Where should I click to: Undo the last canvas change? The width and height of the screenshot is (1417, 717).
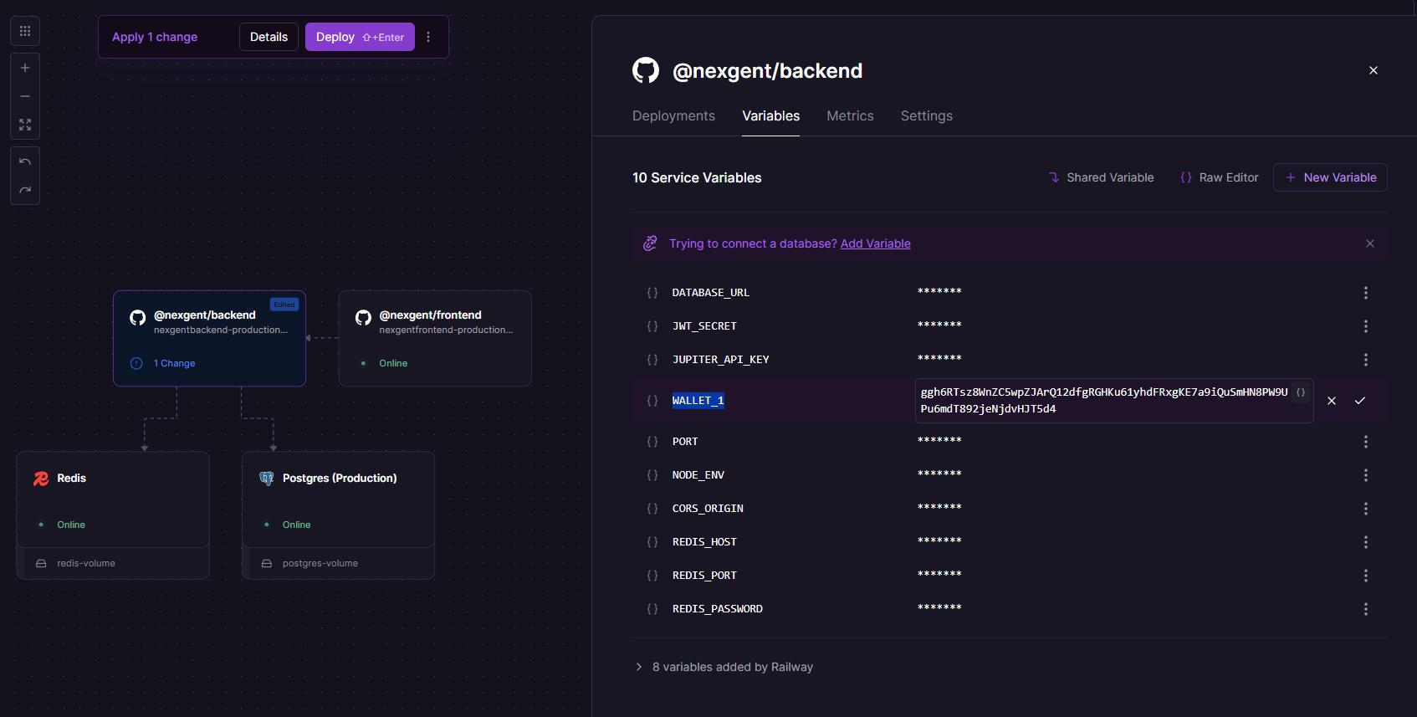(25, 161)
